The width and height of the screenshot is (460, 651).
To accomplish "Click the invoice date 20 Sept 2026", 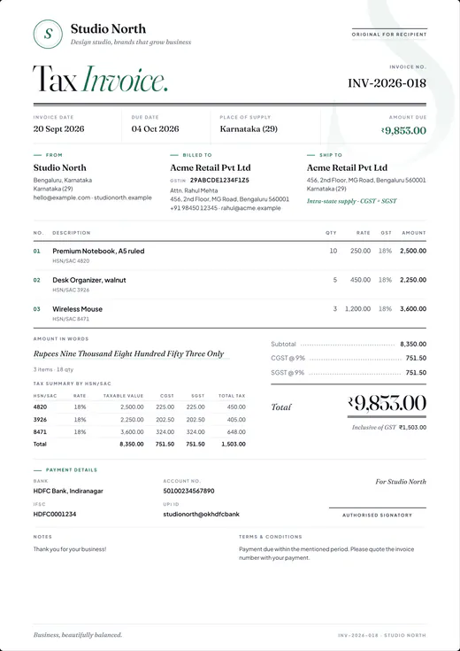I will point(58,128).
